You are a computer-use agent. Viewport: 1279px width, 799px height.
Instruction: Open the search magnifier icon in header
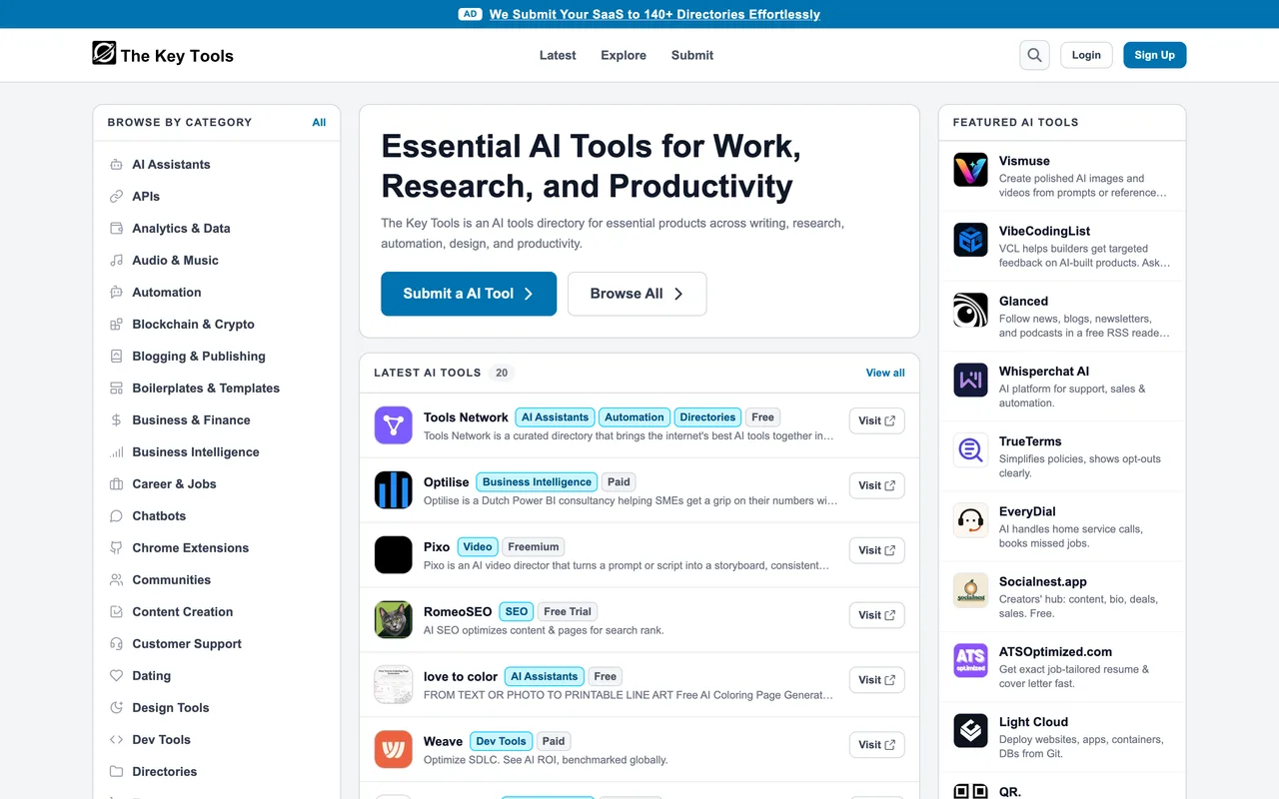(x=1034, y=55)
